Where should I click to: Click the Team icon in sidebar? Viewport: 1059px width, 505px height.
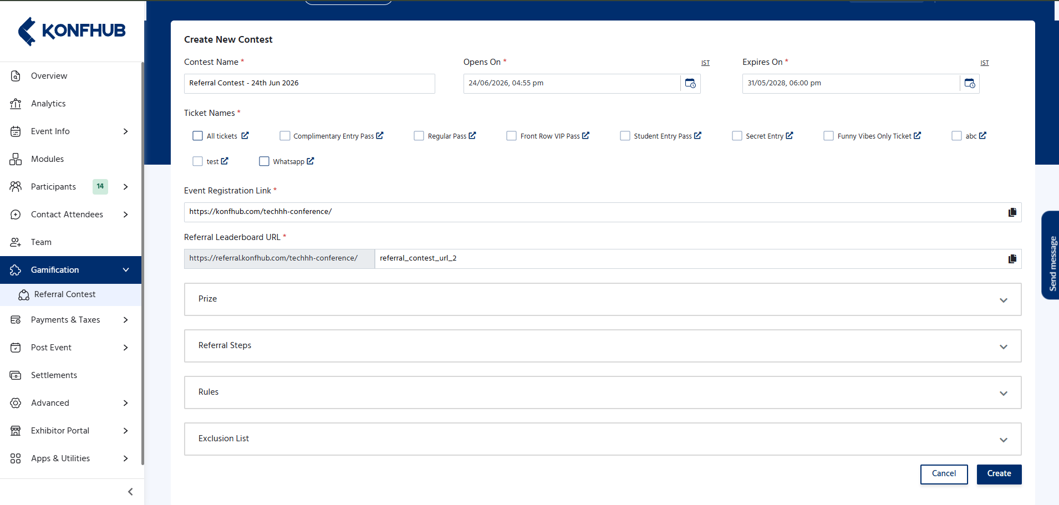coord(16,242)
